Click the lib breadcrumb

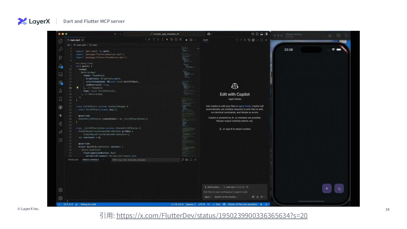[68, 45]
